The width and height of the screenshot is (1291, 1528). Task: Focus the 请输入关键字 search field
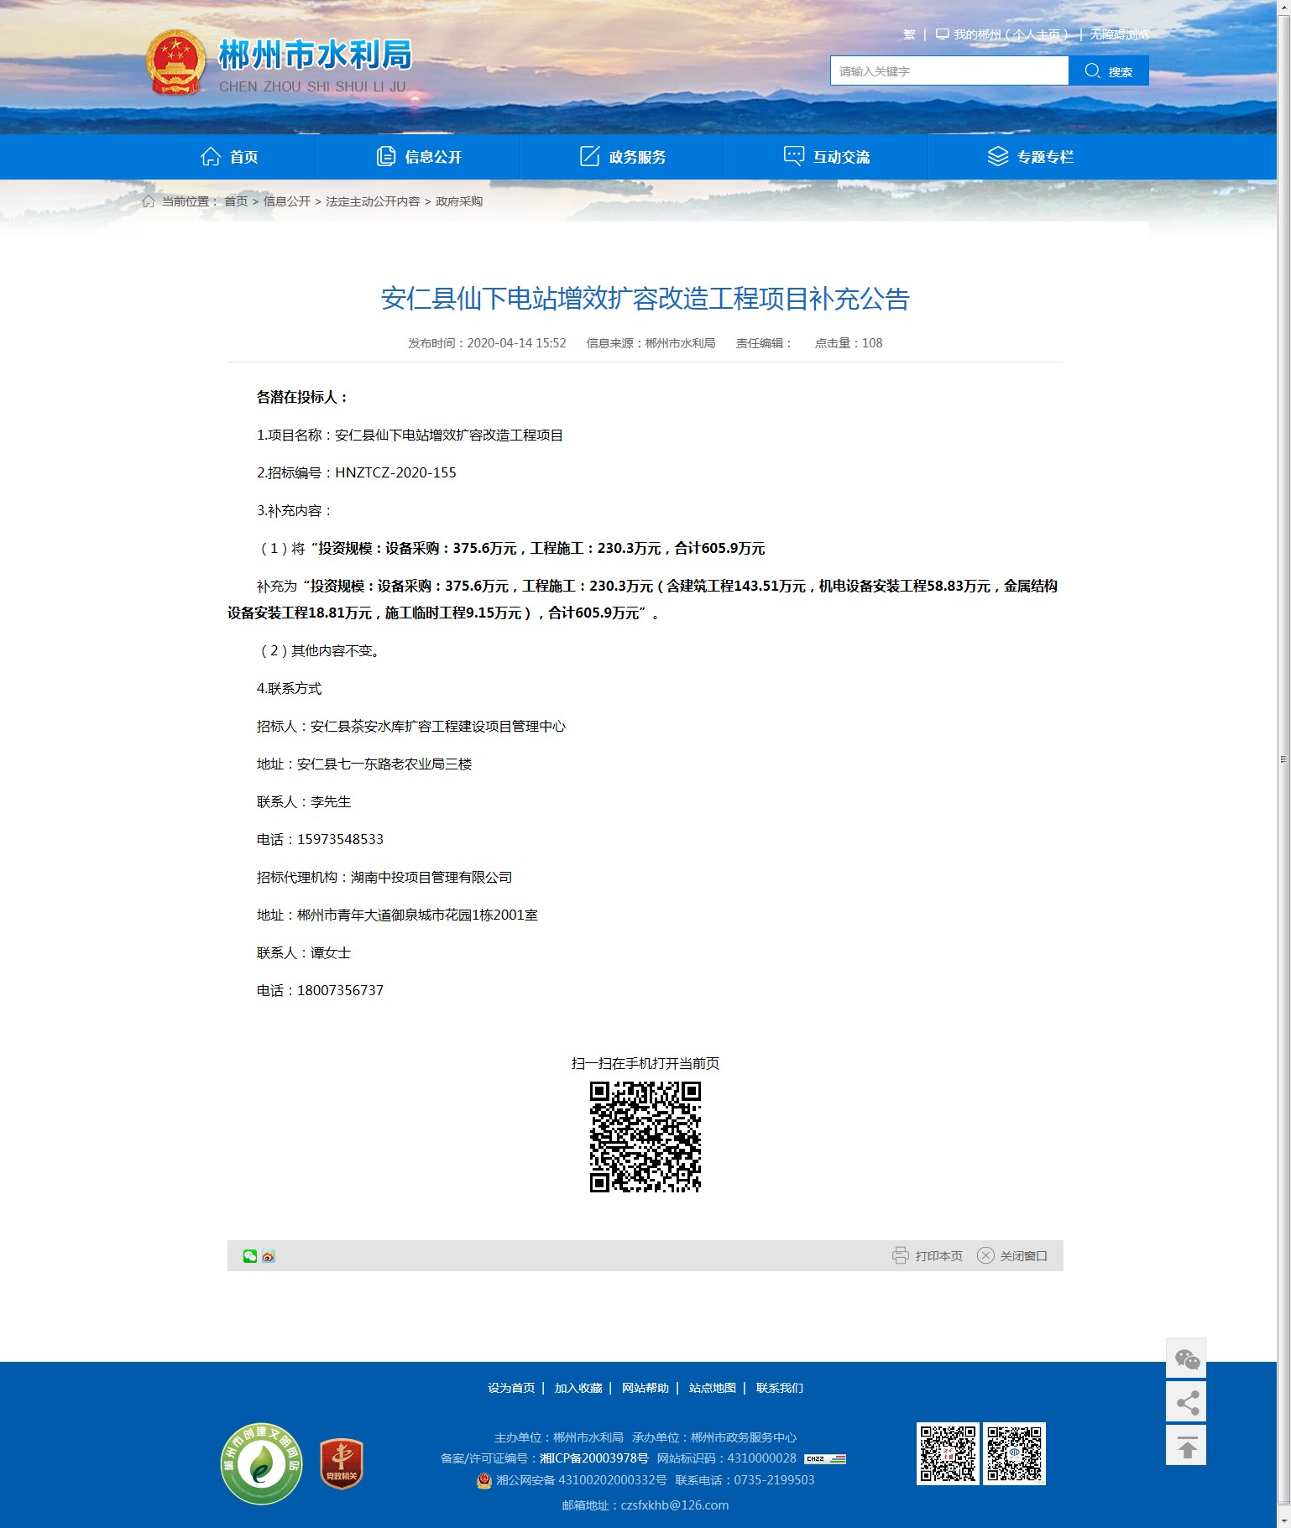pos(949,70)
